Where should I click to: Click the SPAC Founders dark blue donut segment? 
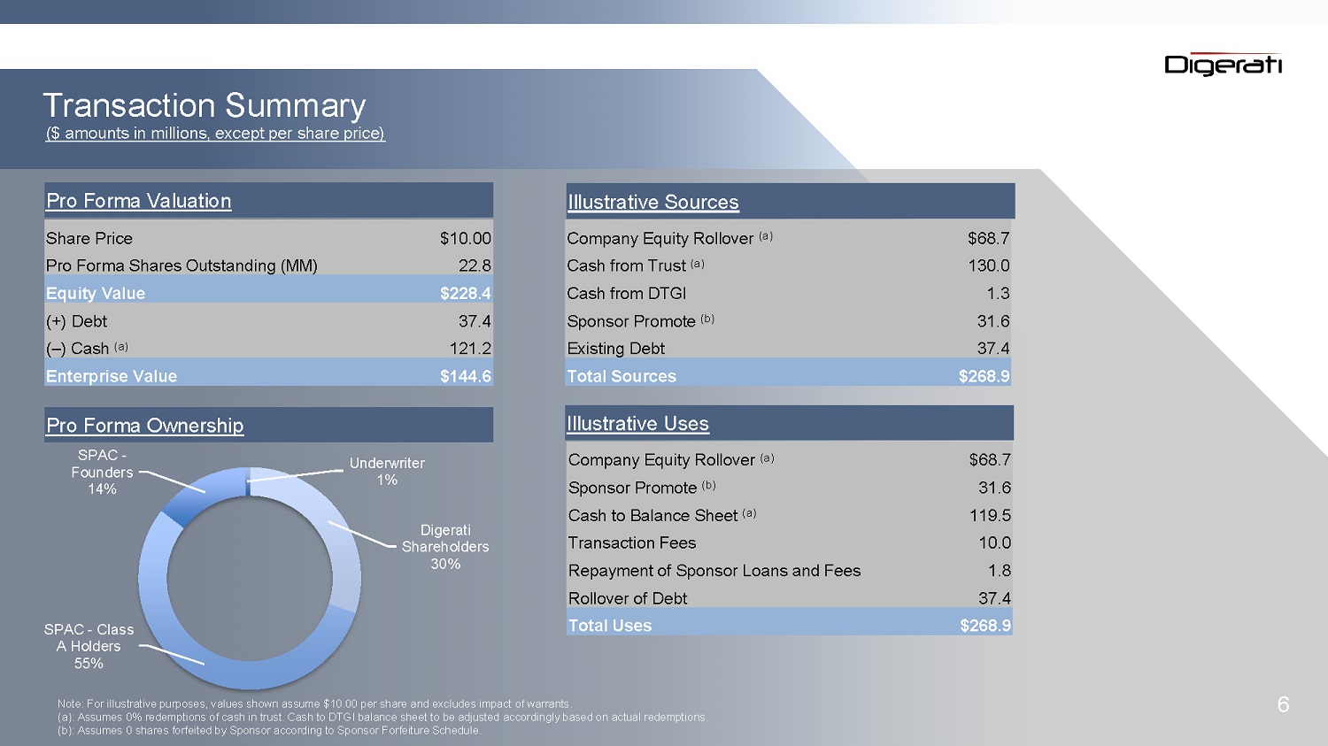coord(200,497)
